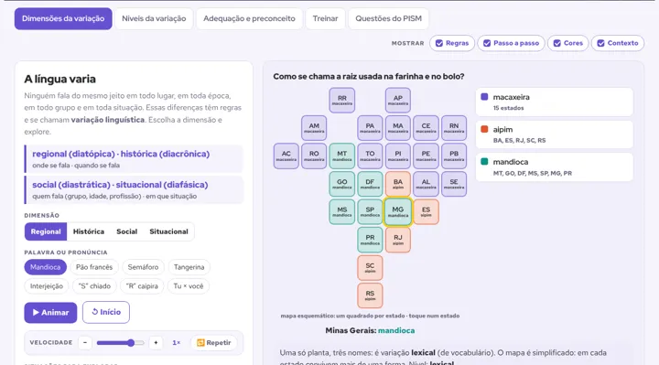Image resolution: width=659 pixels, height=365 pixels.
Task: Choose the "S" chiado chip
Action: [94, 286]
